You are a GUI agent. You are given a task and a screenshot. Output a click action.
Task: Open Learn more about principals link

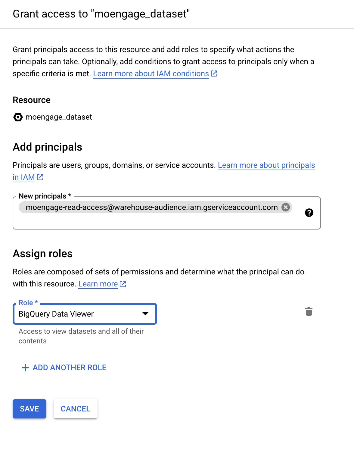266,165
